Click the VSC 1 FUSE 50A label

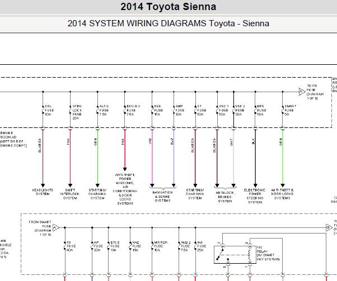click(223, 110)
